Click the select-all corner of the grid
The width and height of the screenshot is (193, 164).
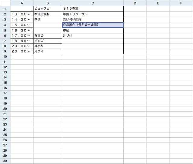pyautogui.click(x=5, y=3)
